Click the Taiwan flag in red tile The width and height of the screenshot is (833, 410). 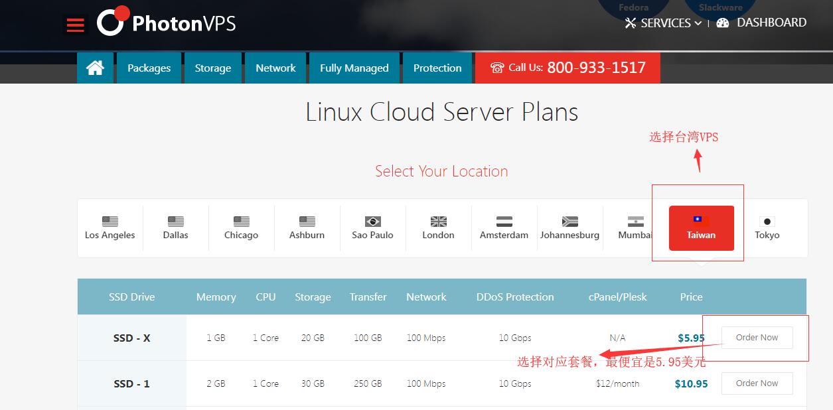pos(702,221)
